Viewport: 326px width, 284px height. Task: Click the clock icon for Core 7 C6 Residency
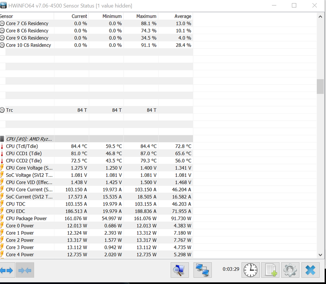point(2,23)
